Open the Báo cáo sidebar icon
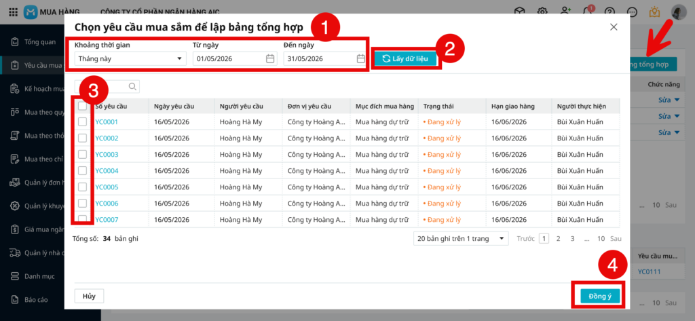The image size is (695, 321). [14, 299]
